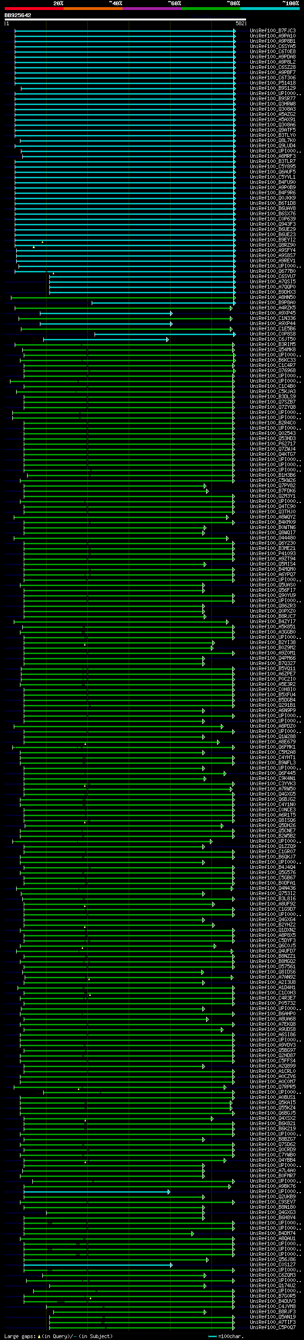Select label UniRef100_C1E5B6
The width and height of the screenshot is (304, 1340).
pyautogui.click(x=273, y=329)
